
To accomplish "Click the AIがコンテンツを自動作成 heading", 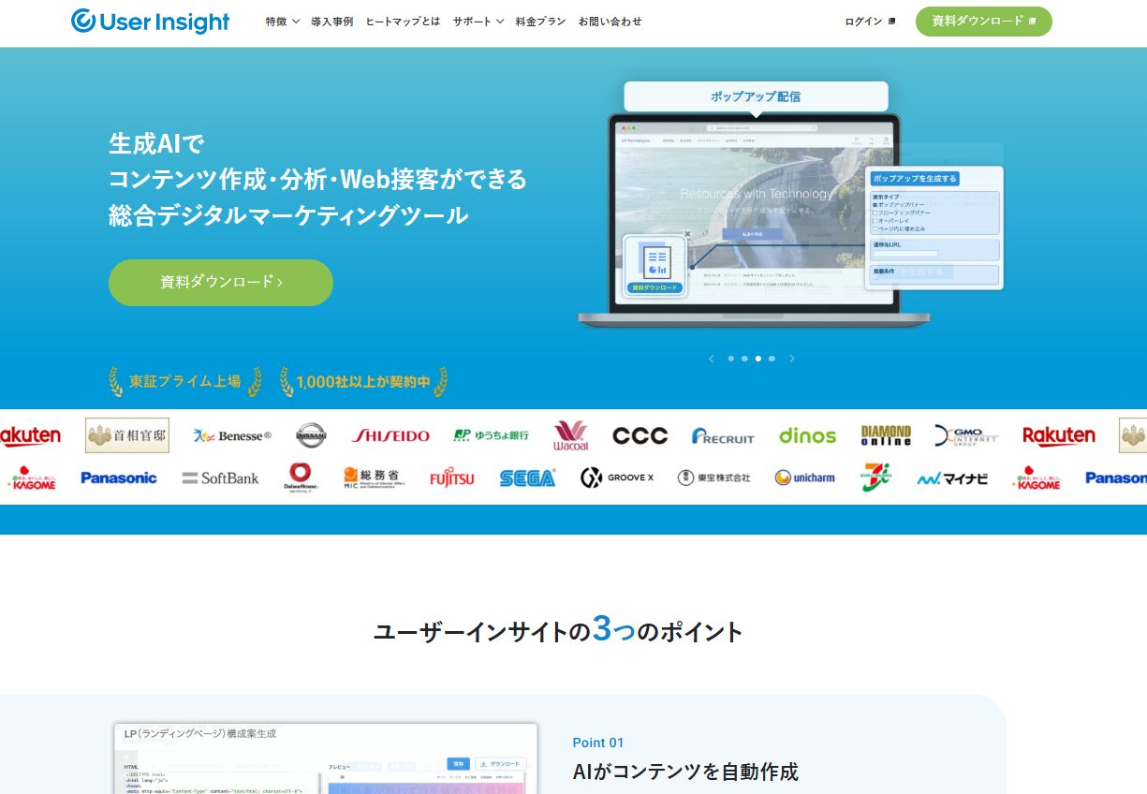I will [685, 772].
